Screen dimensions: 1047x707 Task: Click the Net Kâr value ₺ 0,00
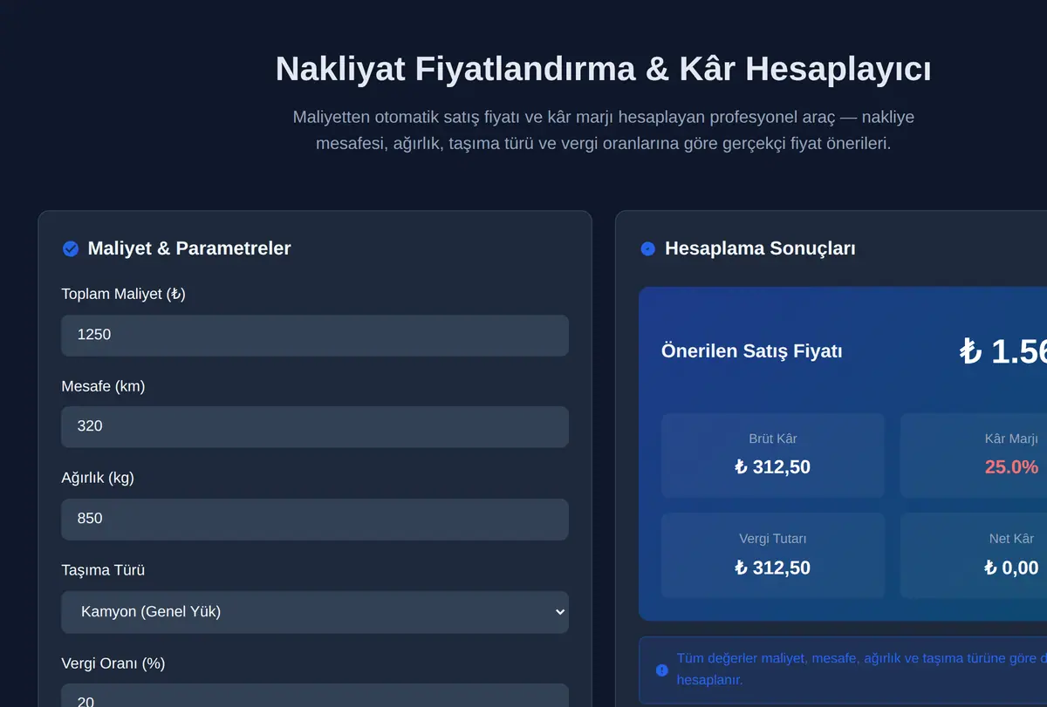coord(1011,568)
